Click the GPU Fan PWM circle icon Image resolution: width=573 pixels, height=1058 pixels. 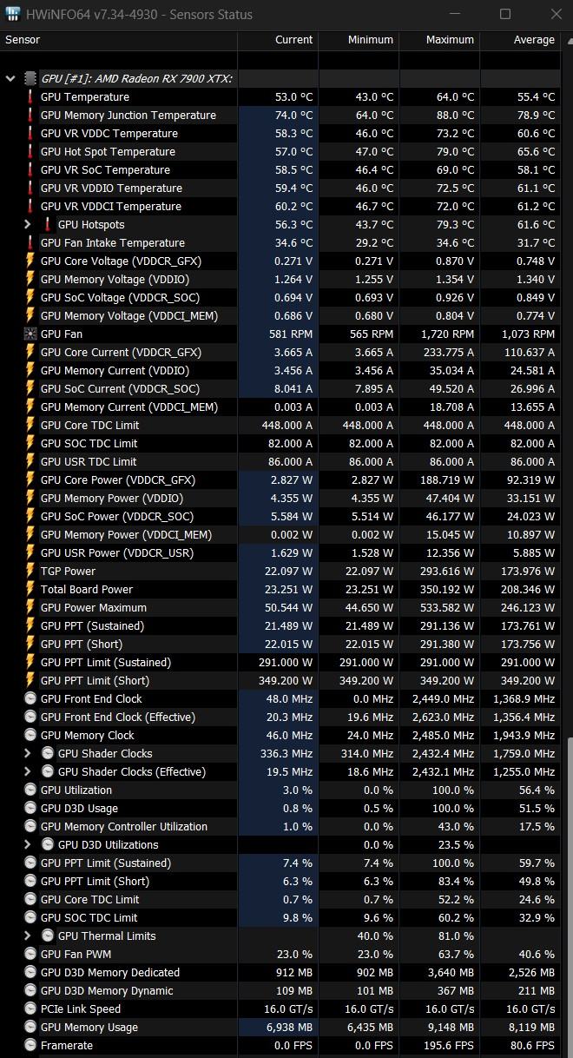pos(30,954)
